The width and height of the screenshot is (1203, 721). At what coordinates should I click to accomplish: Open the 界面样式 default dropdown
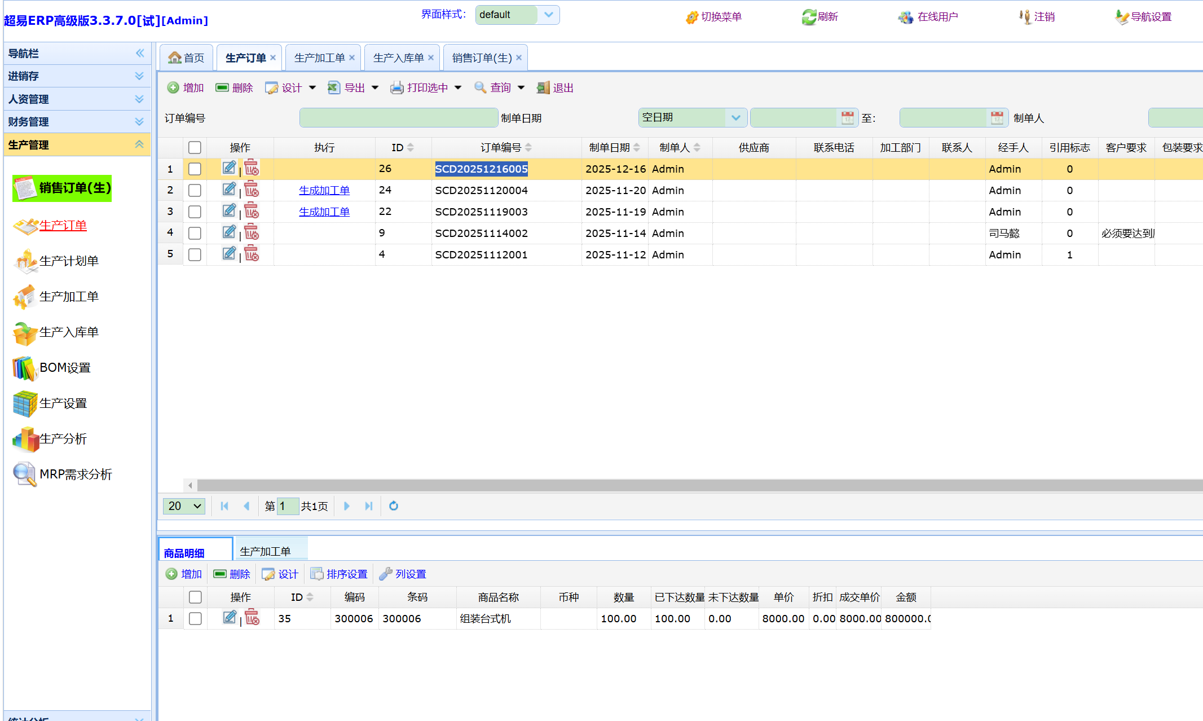pos(548,15)
